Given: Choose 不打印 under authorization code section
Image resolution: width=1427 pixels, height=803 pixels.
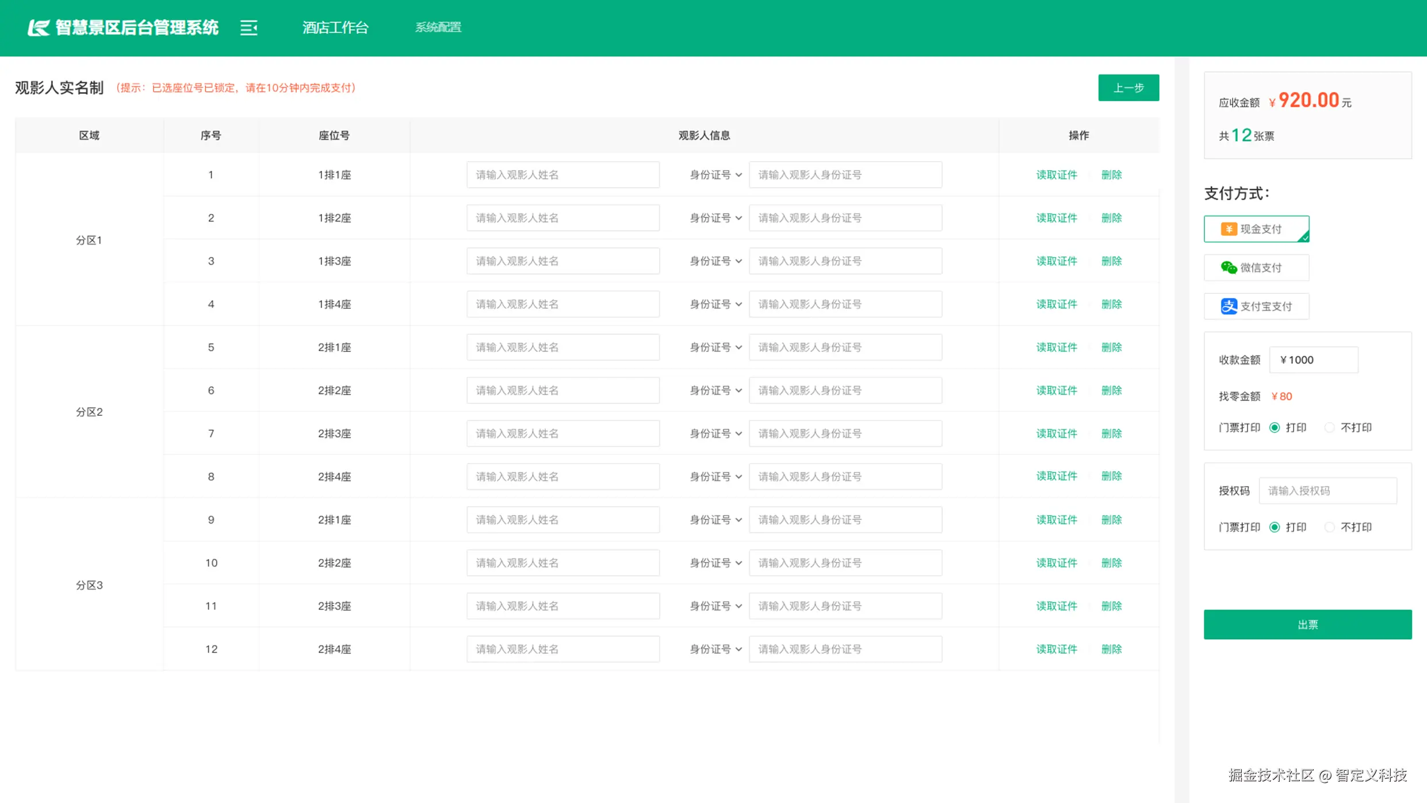Looking at the screenshot, I should tap(1329, 527).
